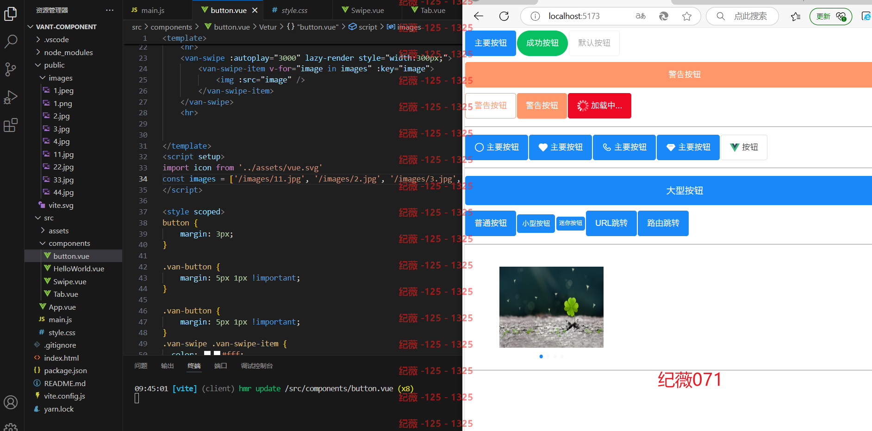Click the translate icon in address bar
Viewport: 872px width, 431px height.
pyautogui.click(x=641, y=16)
